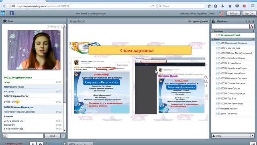
Task: Click the speaker volume icon at bottom
Action: [47, 143]
